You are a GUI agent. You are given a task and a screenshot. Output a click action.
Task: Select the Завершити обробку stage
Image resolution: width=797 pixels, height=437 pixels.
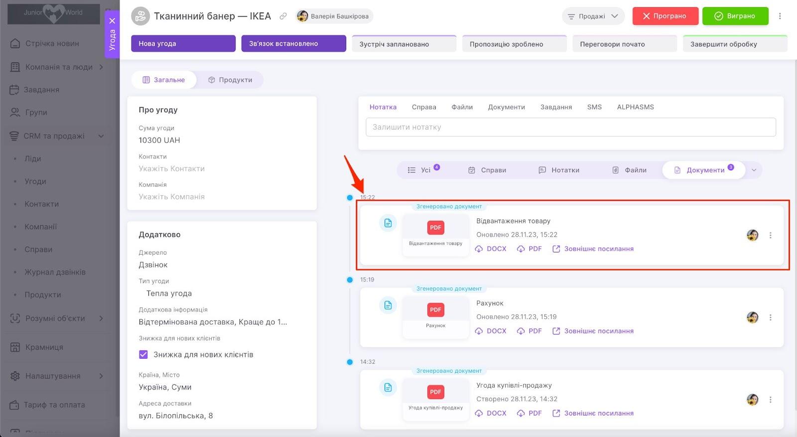[x=735, y=43]
